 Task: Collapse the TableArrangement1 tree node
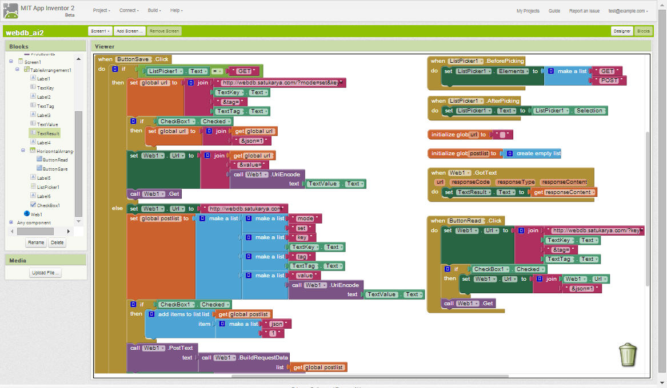pos(18,69)
